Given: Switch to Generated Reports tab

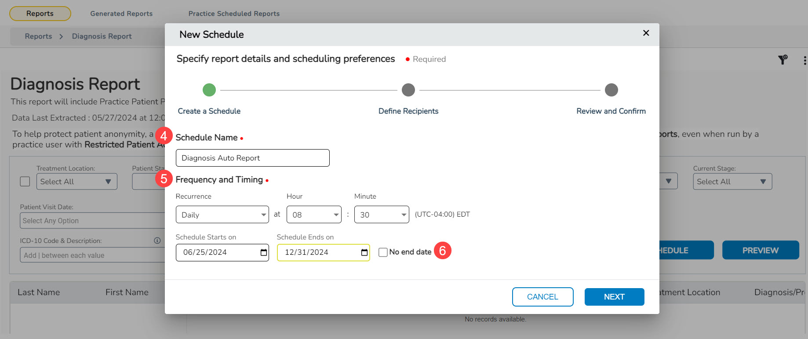Looking at the screenshot, I should point(121,14).
